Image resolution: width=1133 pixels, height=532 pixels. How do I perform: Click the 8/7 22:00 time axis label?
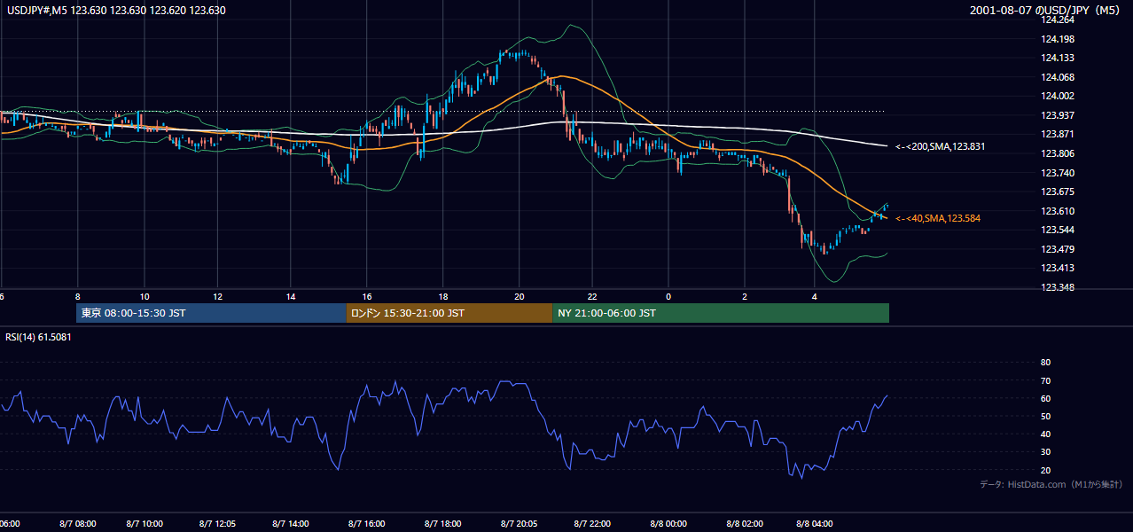coord(593,524)
